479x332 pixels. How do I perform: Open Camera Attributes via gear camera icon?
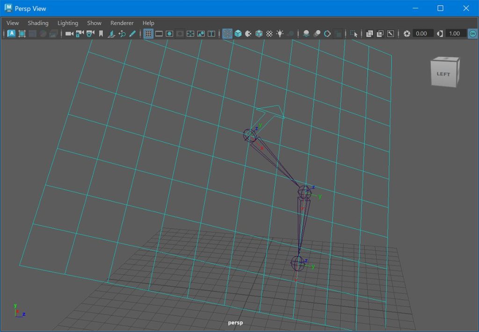pyautogui.click(x=90, y=34)
